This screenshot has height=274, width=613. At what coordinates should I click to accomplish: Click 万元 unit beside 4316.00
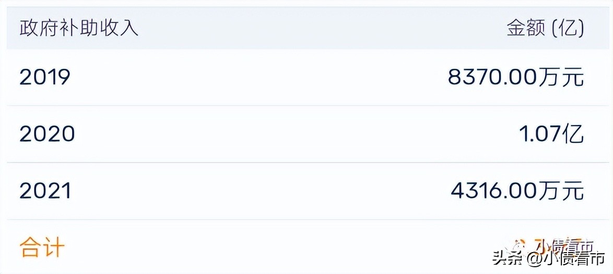[x=561, y=191]
